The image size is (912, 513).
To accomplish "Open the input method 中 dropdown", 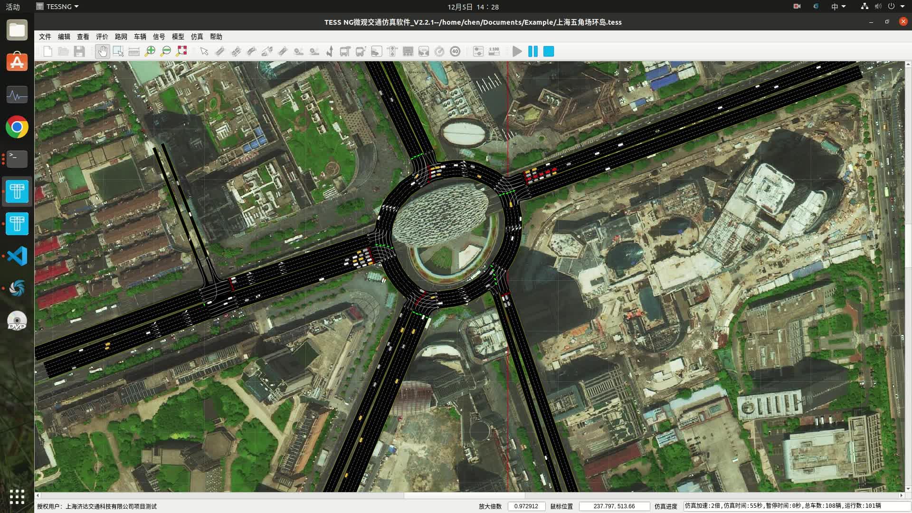I will click(838, 7).
